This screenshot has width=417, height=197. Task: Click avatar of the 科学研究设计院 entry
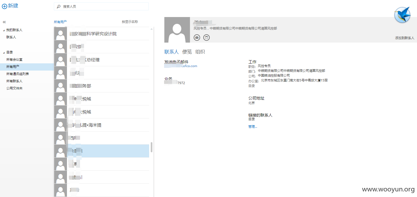pos(61,34)
